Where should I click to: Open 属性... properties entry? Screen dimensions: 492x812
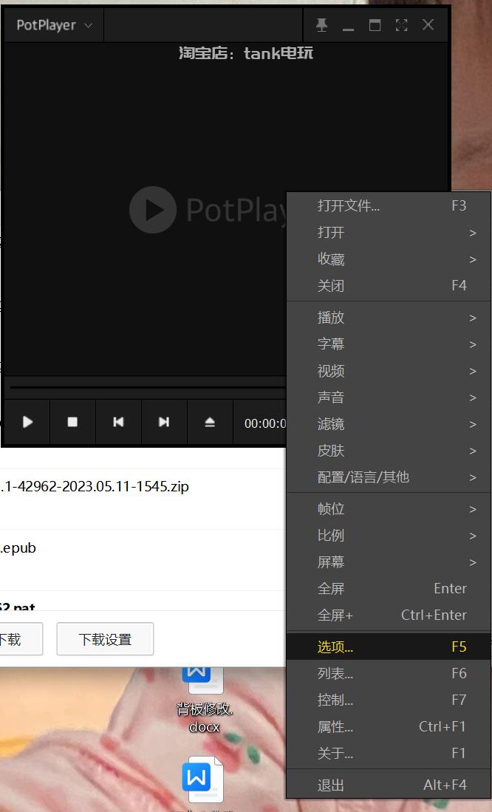(389, 726)
